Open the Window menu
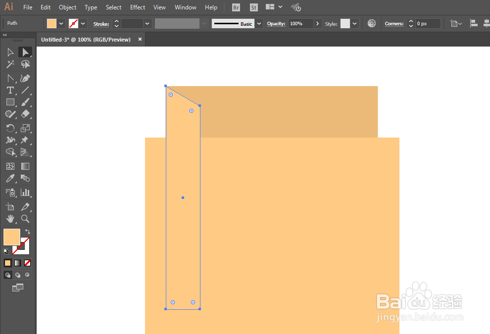Screen dimensions: 490x334 click(185, 7)
